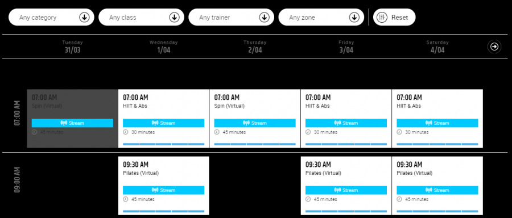Image resolution: width=512 pixels, height=218 pixels.
Task: Open the Any trainer dropdown
Action: tap(231, 17)
